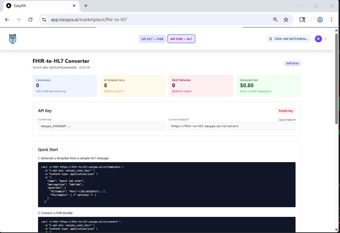This screenshot has height=233, width=340.
Task: Click the Current key field
Action: coord(101,126)
